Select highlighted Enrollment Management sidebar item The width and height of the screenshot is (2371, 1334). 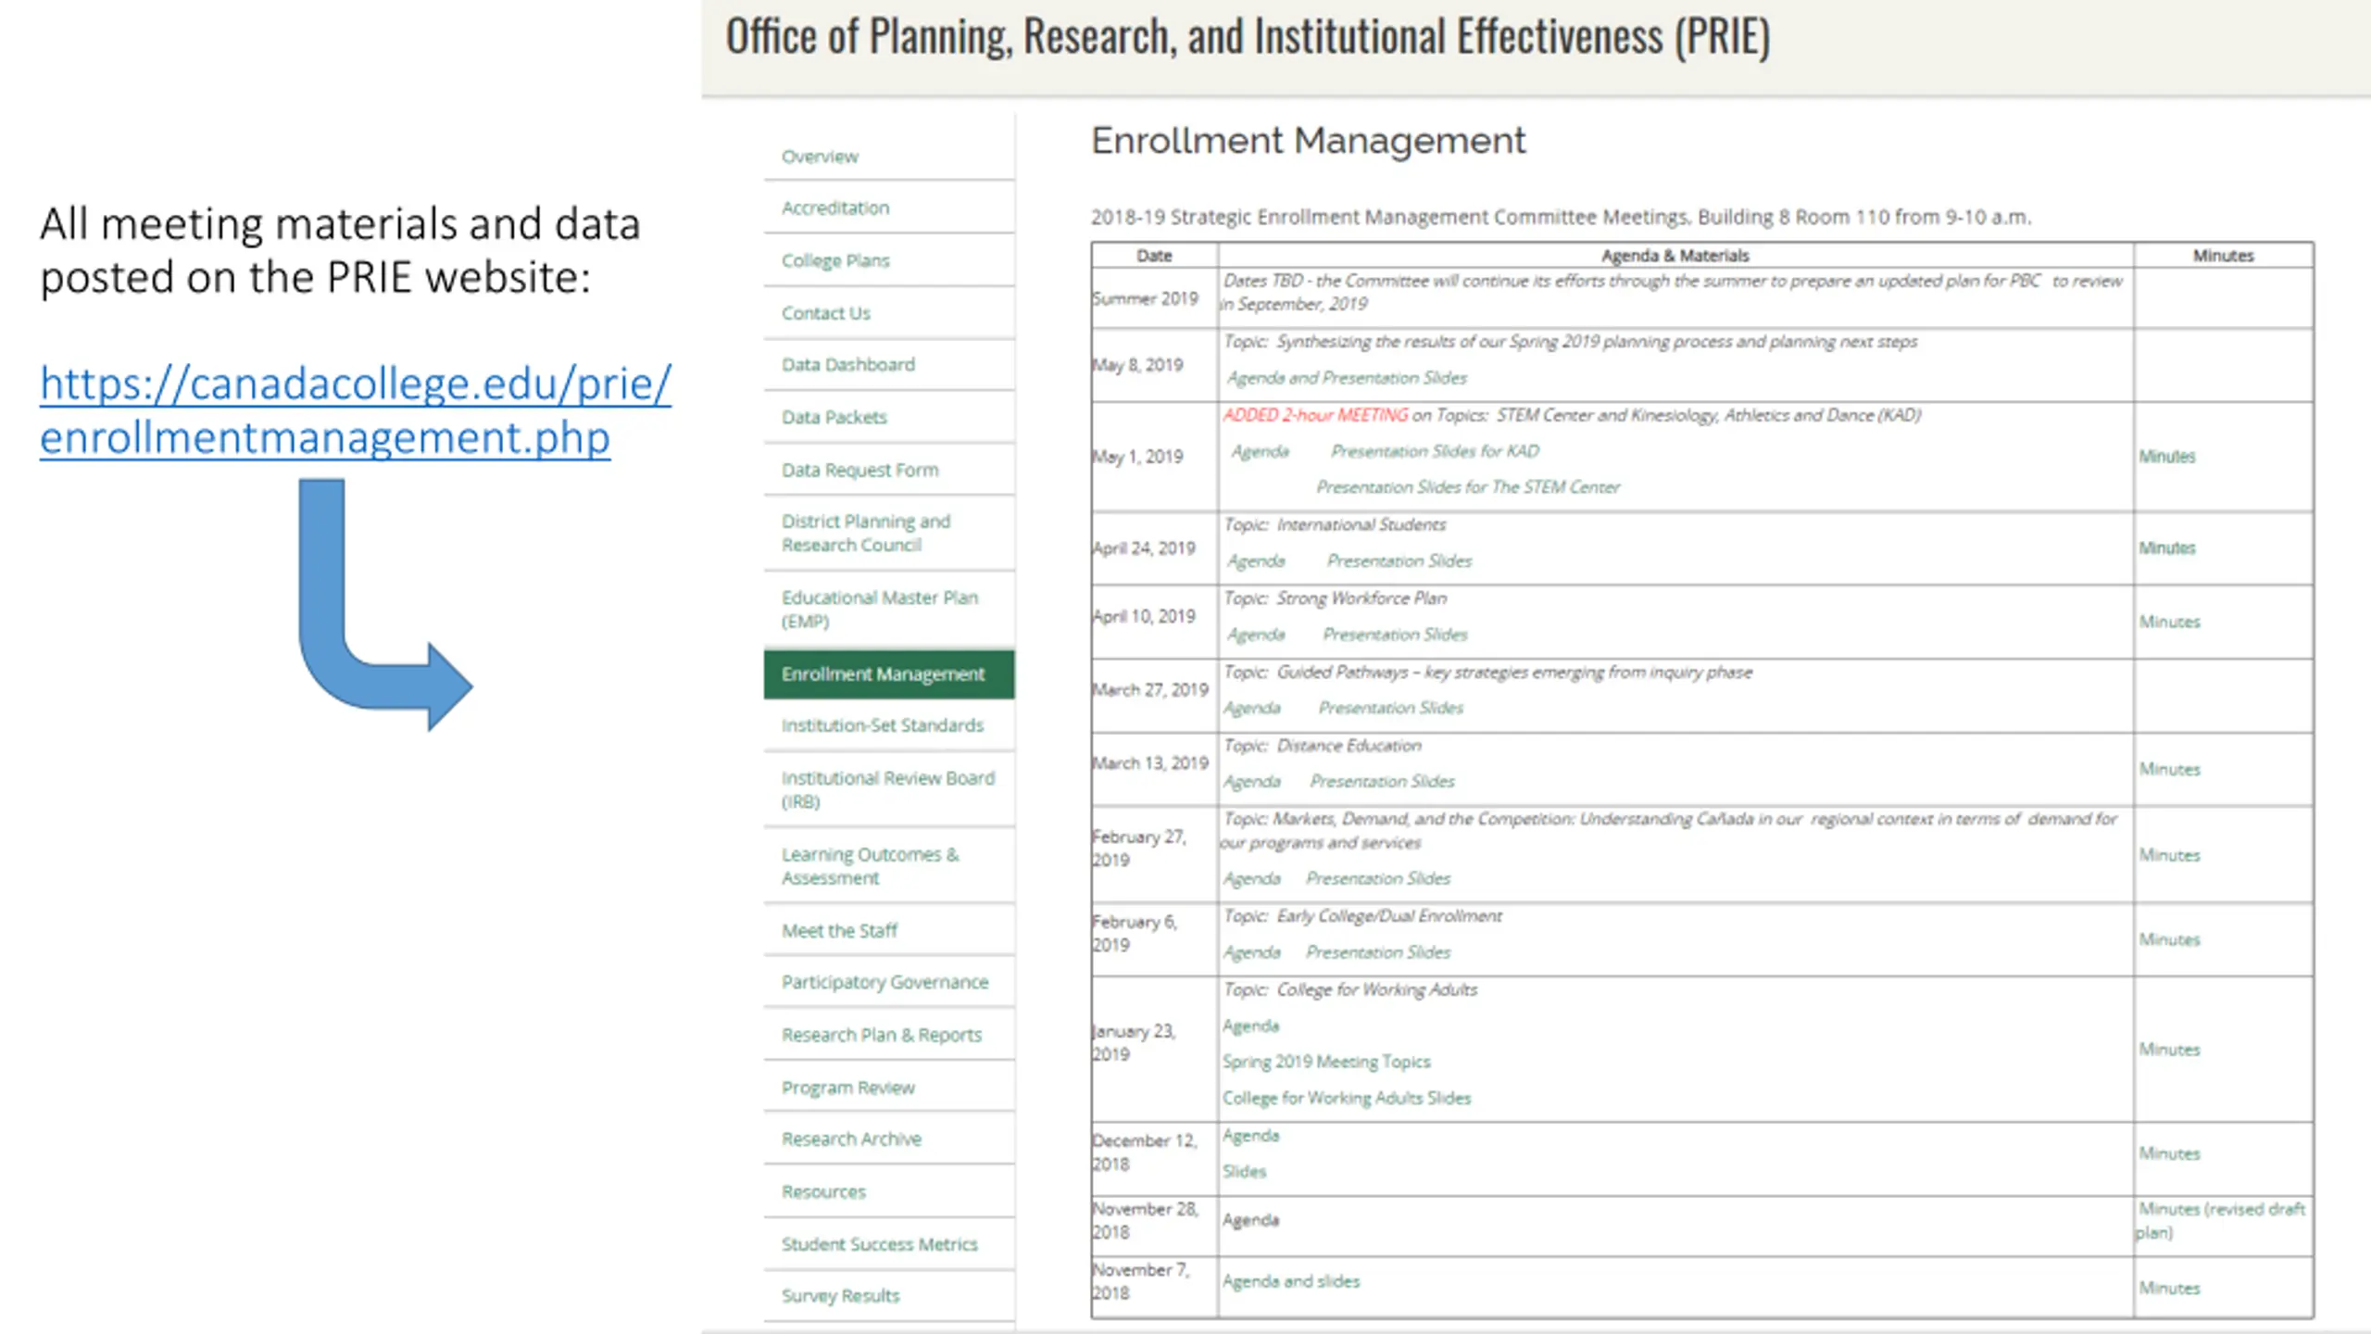[889, 674]
